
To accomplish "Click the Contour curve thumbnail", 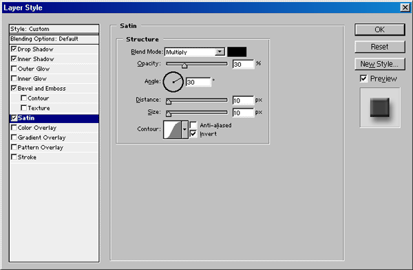I will pos(172,129).
